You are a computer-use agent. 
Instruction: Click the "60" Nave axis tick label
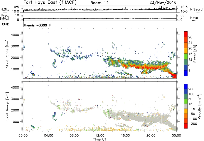click(182, 15)
